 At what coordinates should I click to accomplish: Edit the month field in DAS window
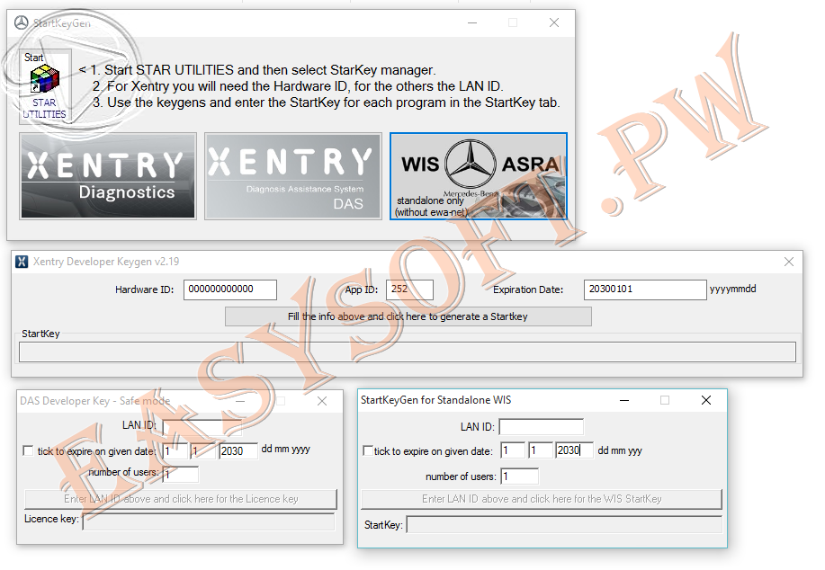[x=203, y=450]
